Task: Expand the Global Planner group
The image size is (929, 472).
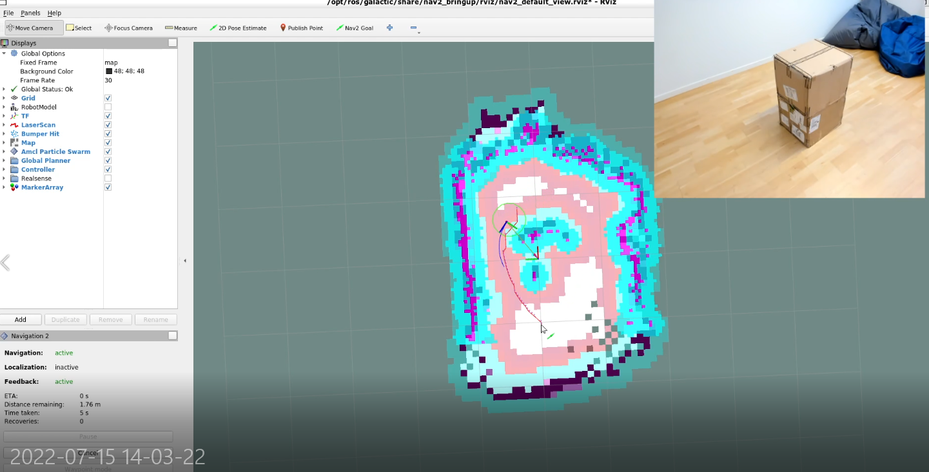Action: (4, 161)
